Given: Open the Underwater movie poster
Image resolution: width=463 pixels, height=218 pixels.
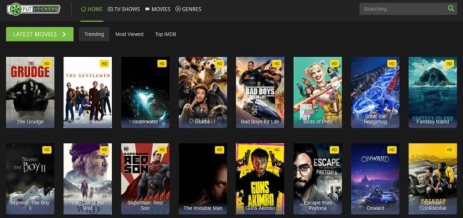Looking at the screenshot, I should pos(145,92).
